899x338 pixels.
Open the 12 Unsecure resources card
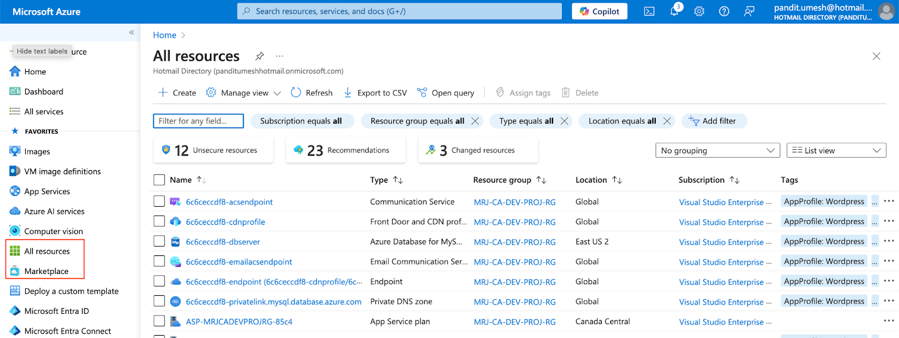pyautogui.click(x=214, y=150)
